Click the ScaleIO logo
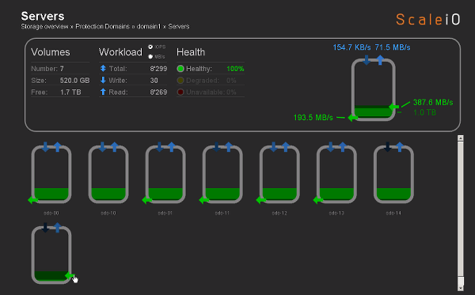 point(427,19)
